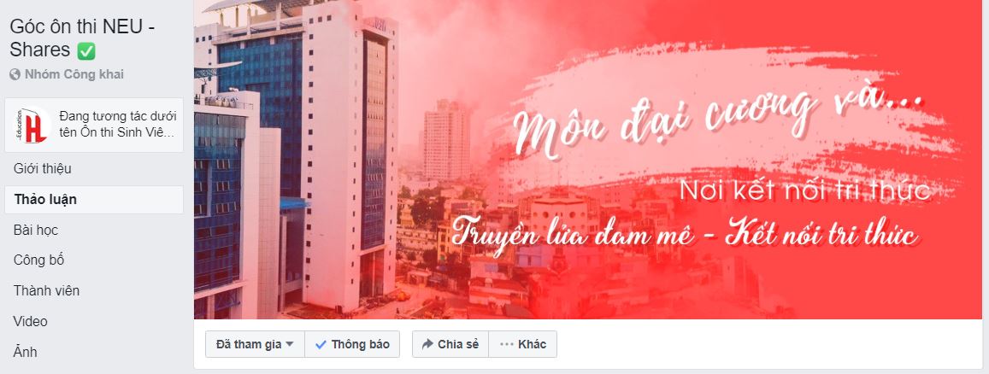Click the three-dots icon on Khác button
Viewport: 989px width, 374px height.
click(507, 344)
